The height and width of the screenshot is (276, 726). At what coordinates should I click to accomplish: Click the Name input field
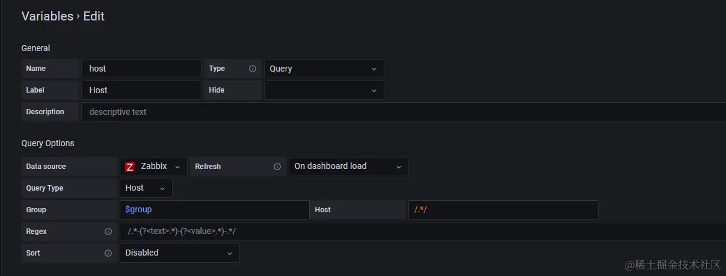(141, 69)
